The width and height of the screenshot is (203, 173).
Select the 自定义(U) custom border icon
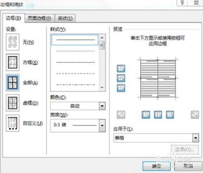(13, 123)
